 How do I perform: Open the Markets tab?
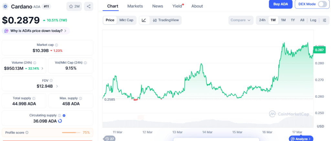click(135, 6)
